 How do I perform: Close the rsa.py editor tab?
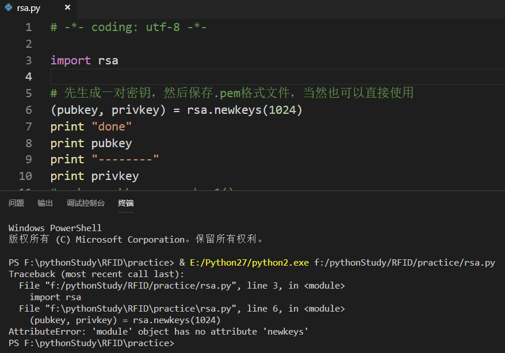[x=67, y=8]
